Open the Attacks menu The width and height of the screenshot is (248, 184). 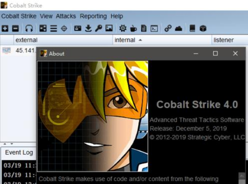[x=66, y=16]
